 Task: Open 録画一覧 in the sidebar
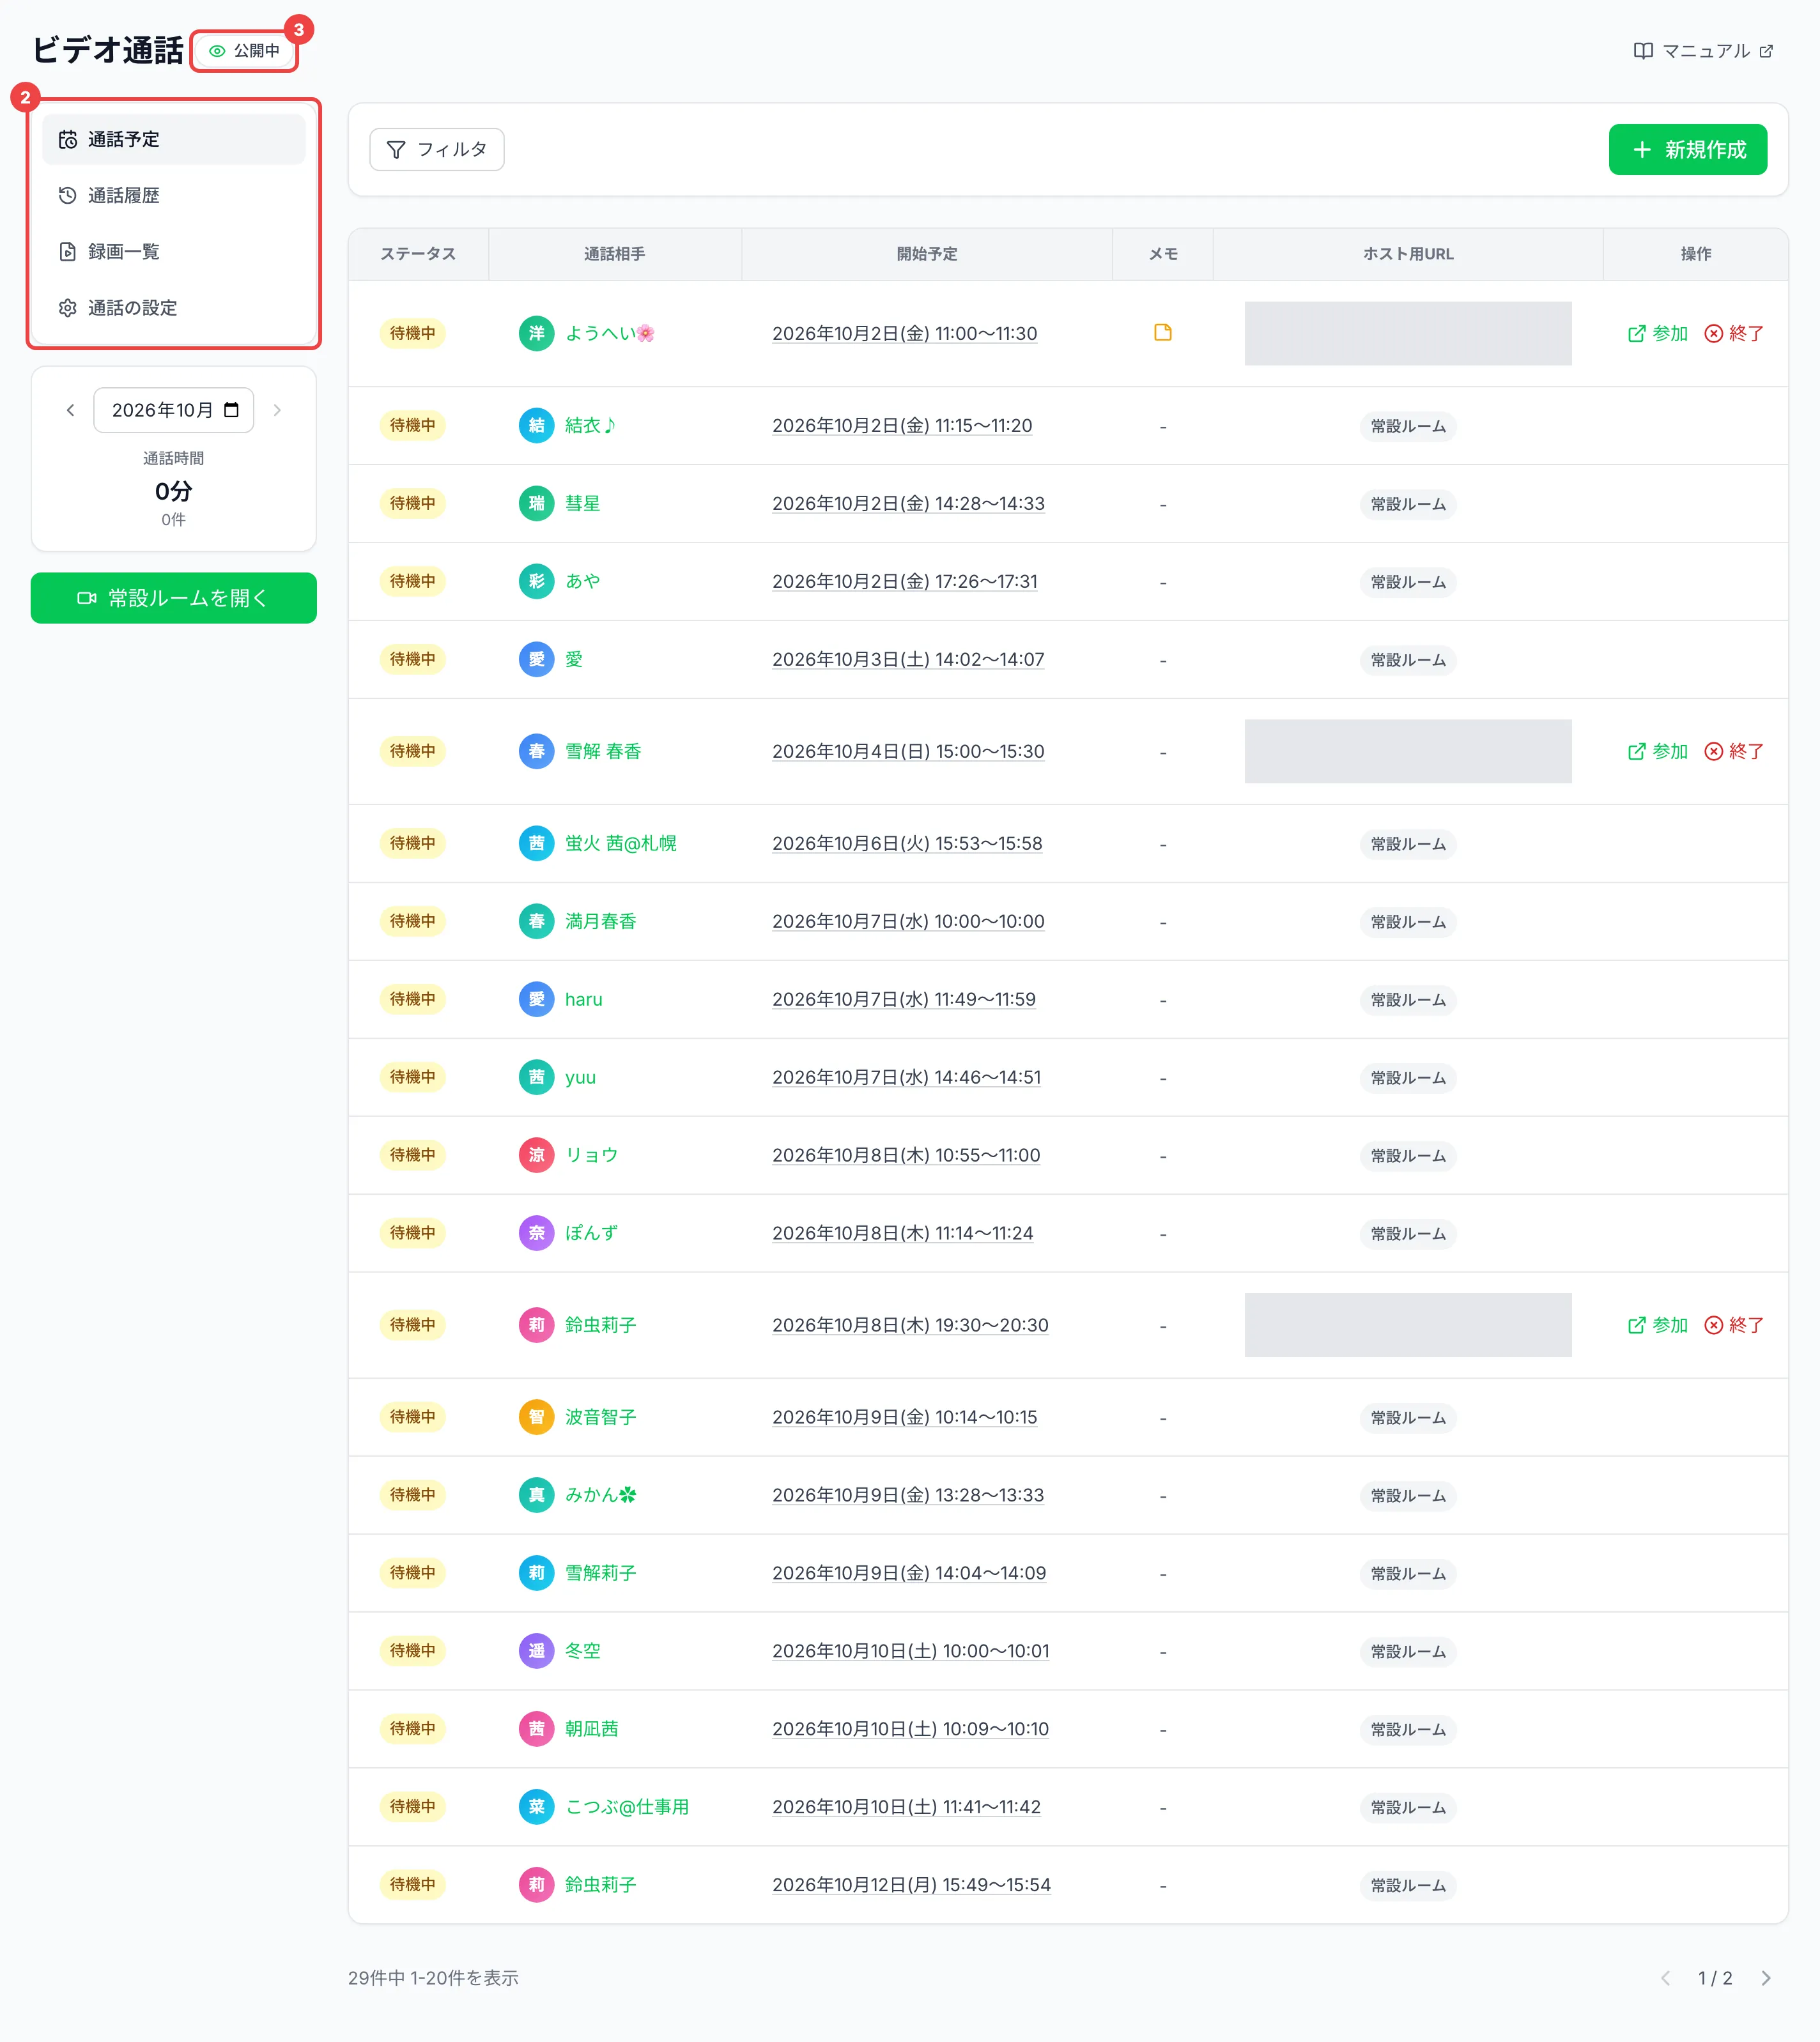[x=174, y=251]
